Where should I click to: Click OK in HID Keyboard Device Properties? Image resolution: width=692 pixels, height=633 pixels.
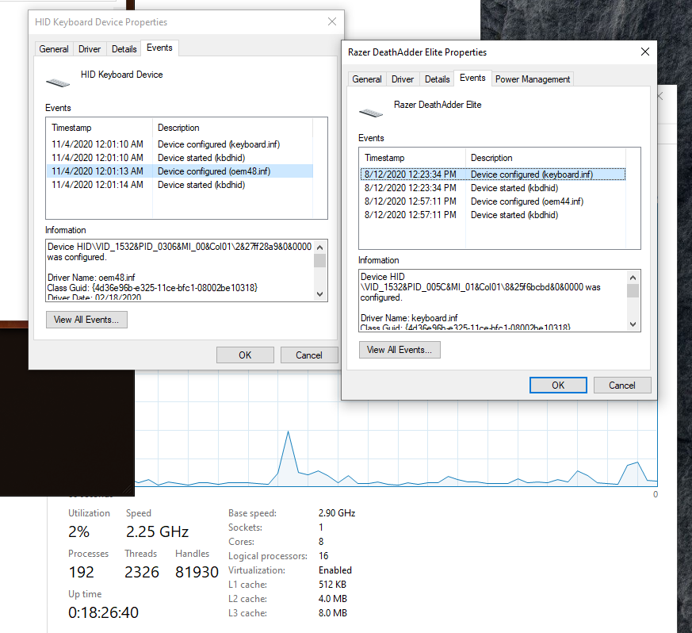tap(245, 355)
